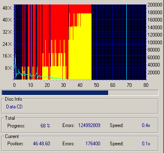164x153 pixels.
Task: Click the Progress value 68 %
Action: pos(45,126)
